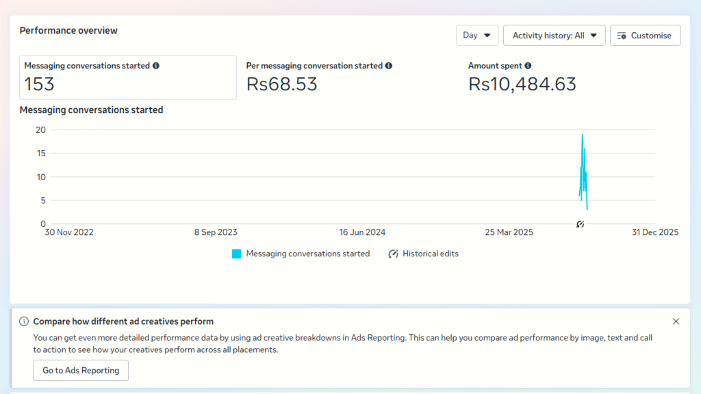This screenshot has height=394, width=701.
Task: Dismiss the Compare ad creatives banner
Action: (676, 321)
